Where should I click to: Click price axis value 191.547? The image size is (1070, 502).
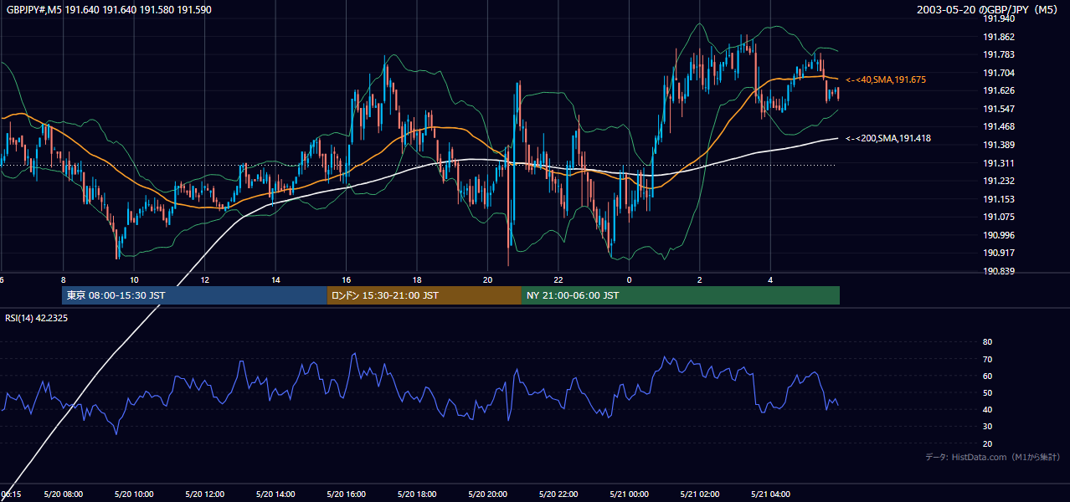[999, 109]
